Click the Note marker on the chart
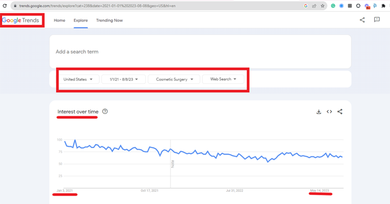The image size is (390, 204). coord(173,164)
